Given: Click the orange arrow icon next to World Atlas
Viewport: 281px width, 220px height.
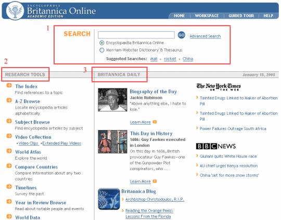Looking at the screenshot, I should pyautogui.click(x=9, y=151).
